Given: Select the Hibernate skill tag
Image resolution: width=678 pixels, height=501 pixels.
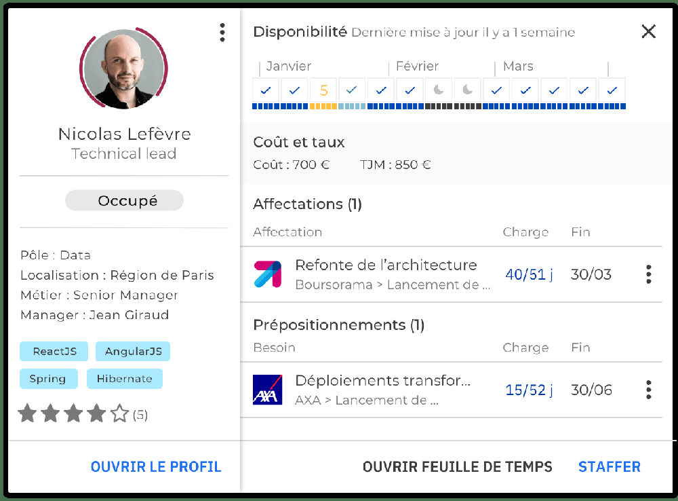Looking at the screenshot, I should pyautogui.click(x=125, y=378).
